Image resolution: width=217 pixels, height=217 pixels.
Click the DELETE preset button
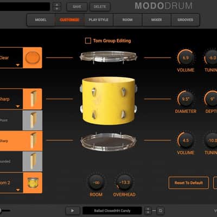[x=100, y=7]
